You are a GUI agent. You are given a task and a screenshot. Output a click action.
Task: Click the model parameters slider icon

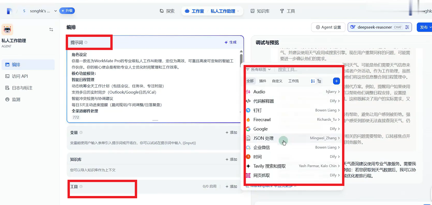[407, 27]
